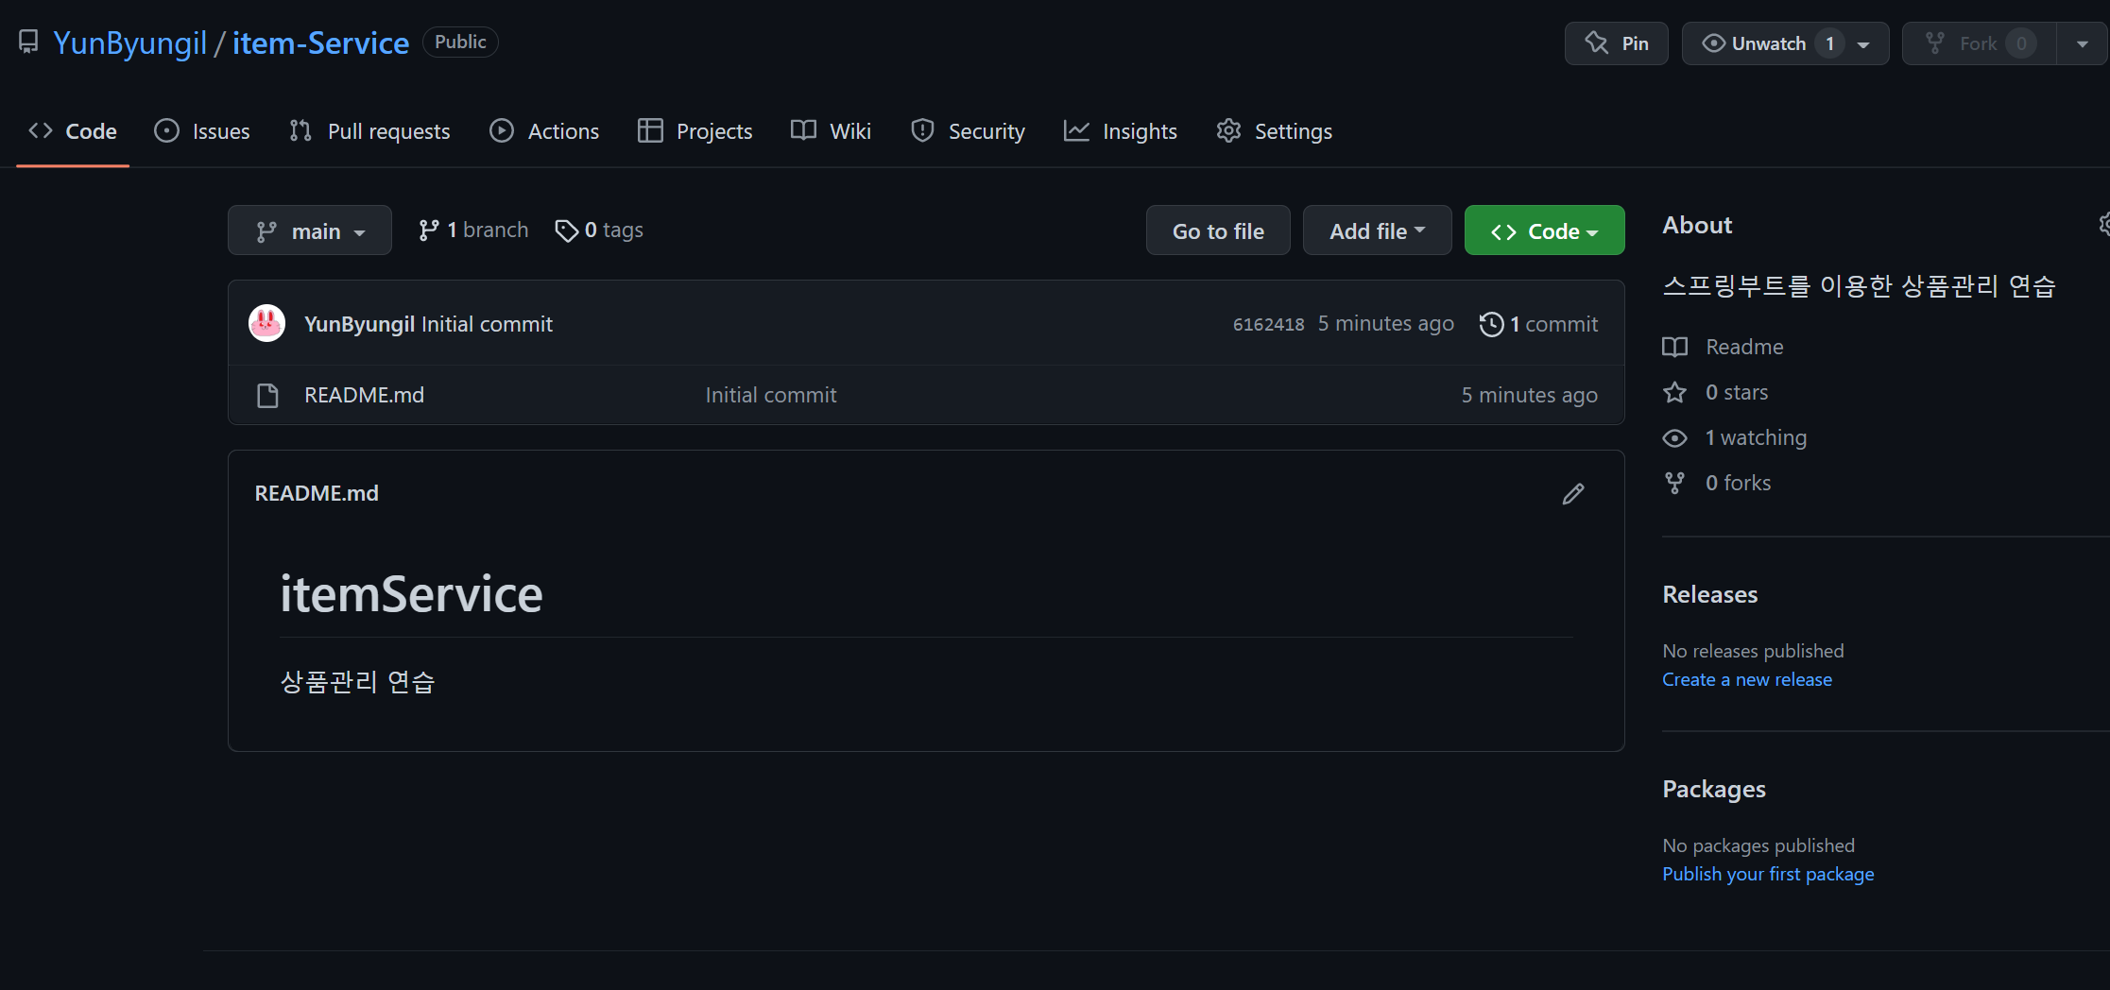Open the Fork dropdown arrow
This screenshot has width=2110, height=990.
point(2083,43)
